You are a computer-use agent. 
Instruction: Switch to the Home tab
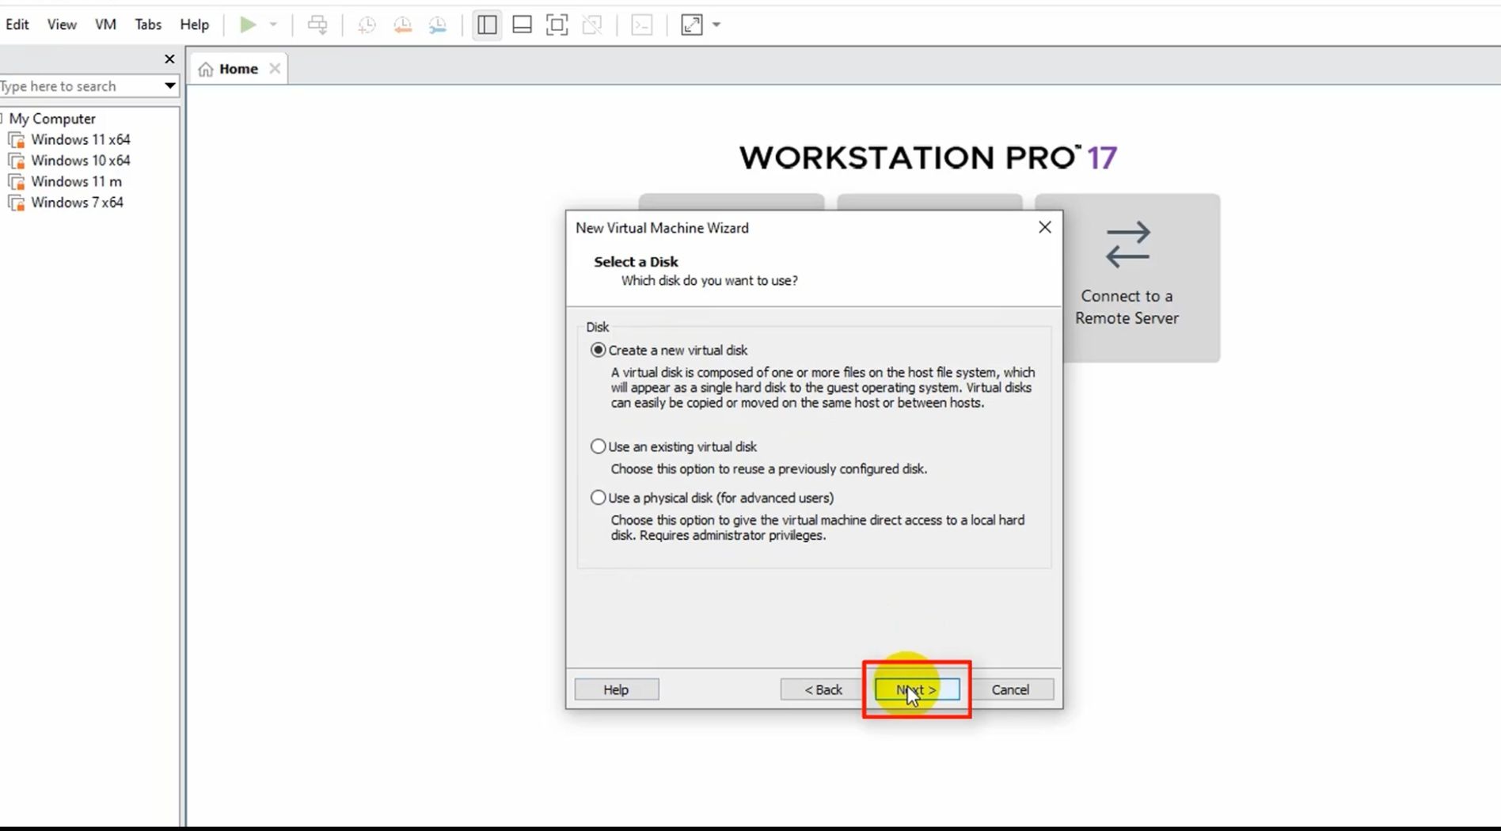[238, 69]
